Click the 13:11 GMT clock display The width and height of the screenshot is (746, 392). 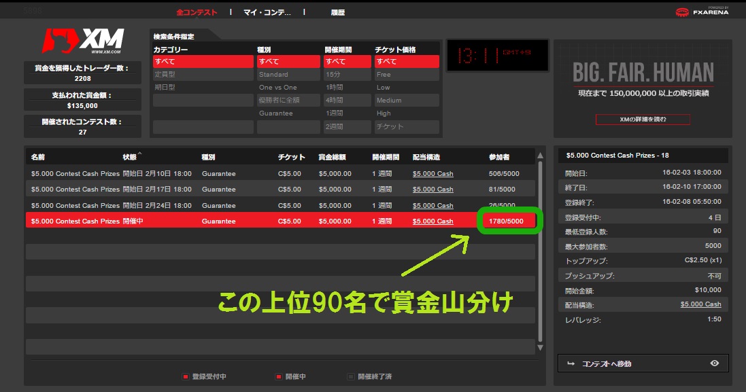pyautogui.click(x=497, y=56)
